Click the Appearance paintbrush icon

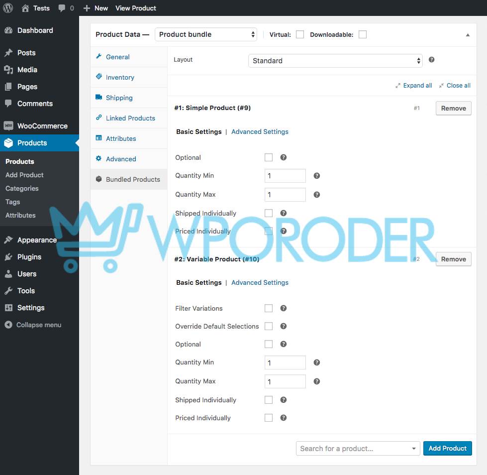pos(8,240)
